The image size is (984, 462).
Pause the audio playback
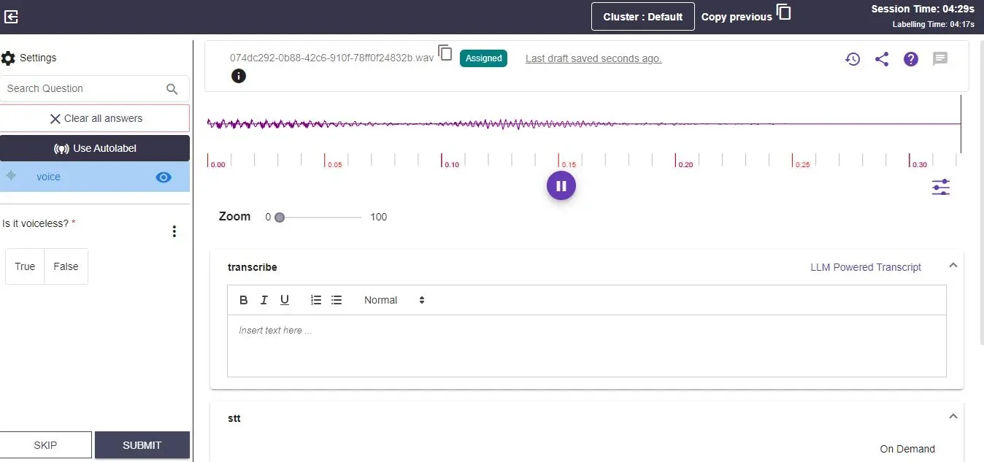[x=561, y=185]
